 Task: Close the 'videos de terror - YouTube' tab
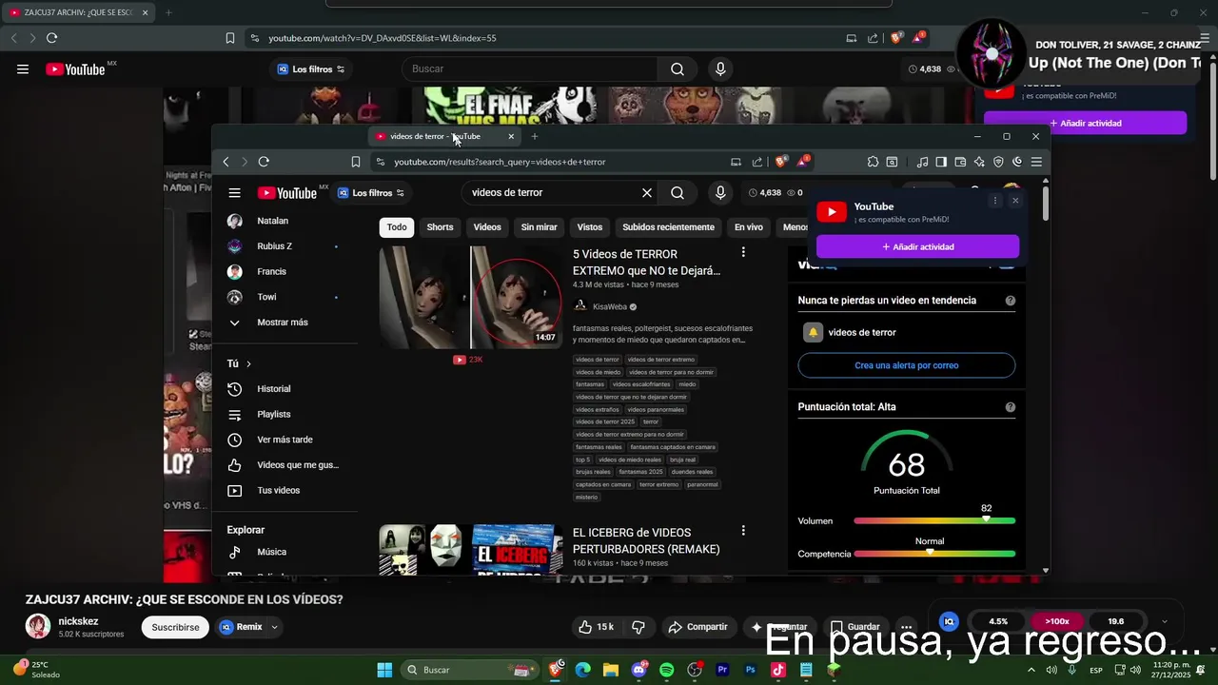(x=511, y=136)
